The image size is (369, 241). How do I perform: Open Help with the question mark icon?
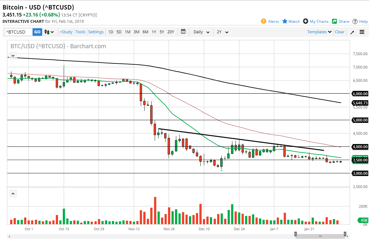(355, 21)
